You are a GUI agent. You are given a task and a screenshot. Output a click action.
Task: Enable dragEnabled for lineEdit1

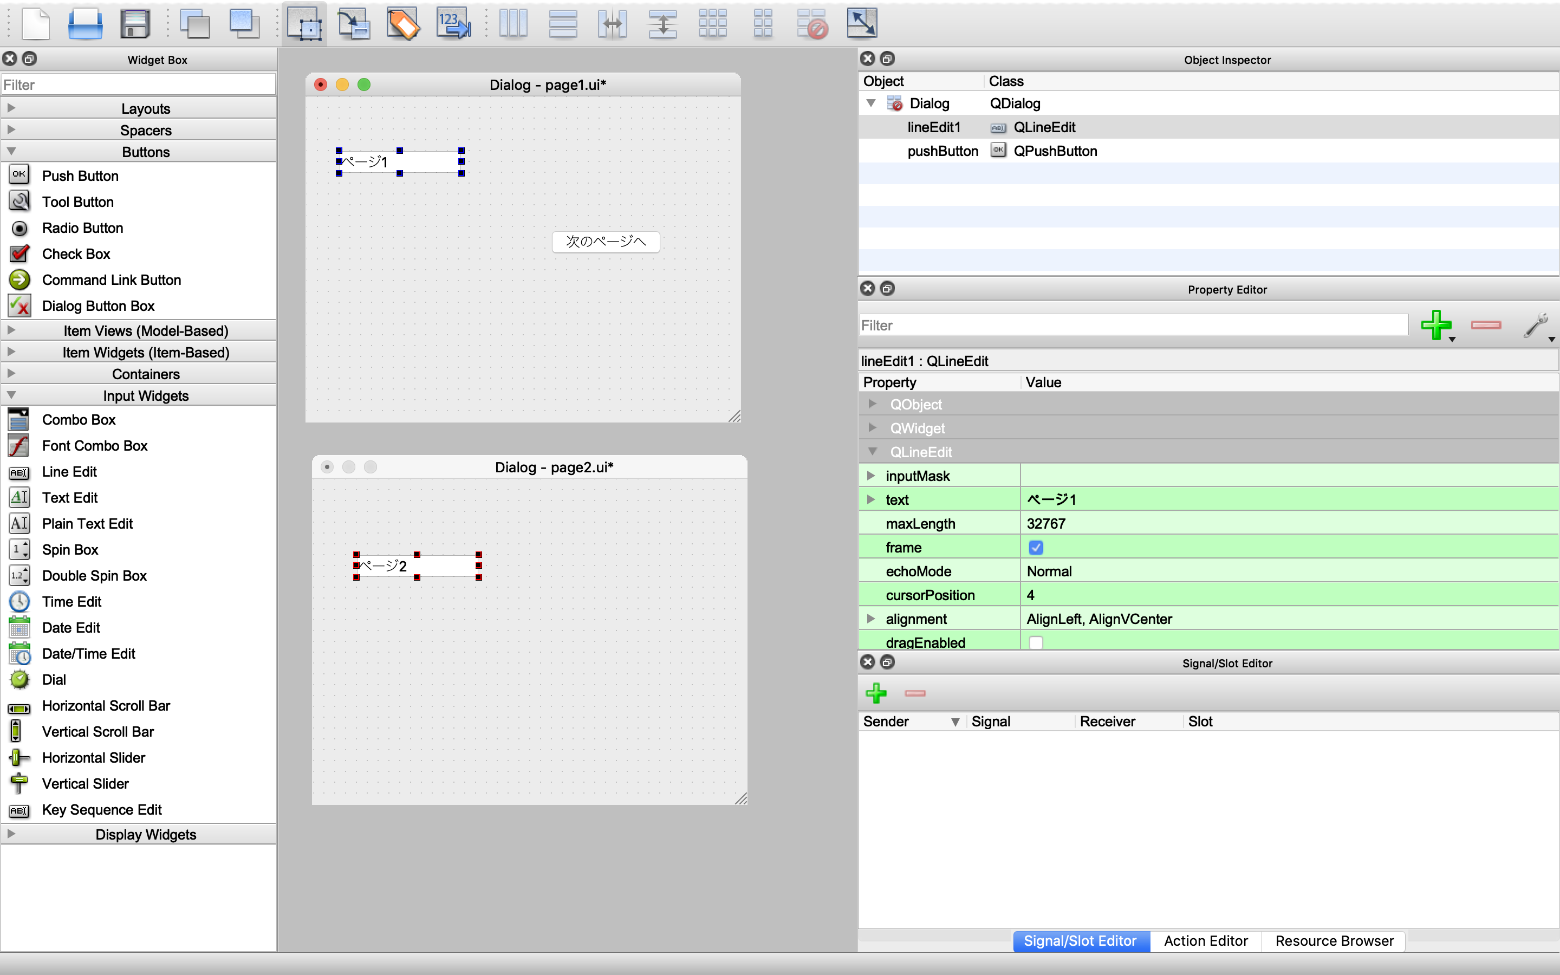click(1033, 642)
